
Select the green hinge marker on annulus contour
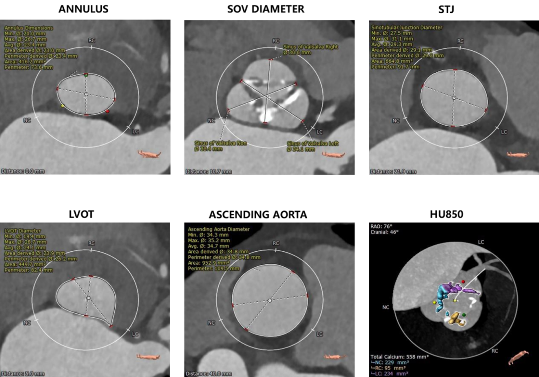[x=86, y=75]
